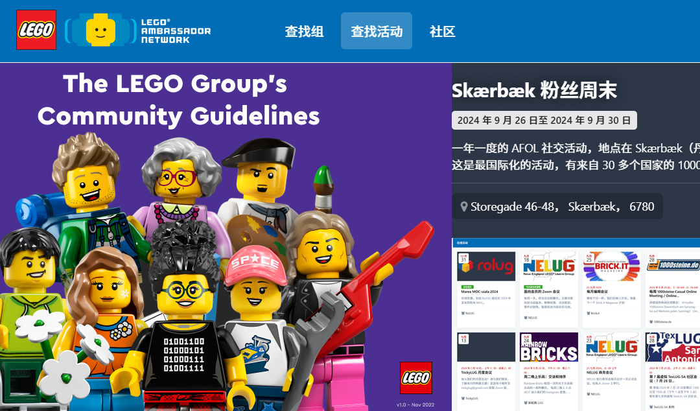Open the 社区 menu
Screen dimensions: 700x411
click(442, 31)
